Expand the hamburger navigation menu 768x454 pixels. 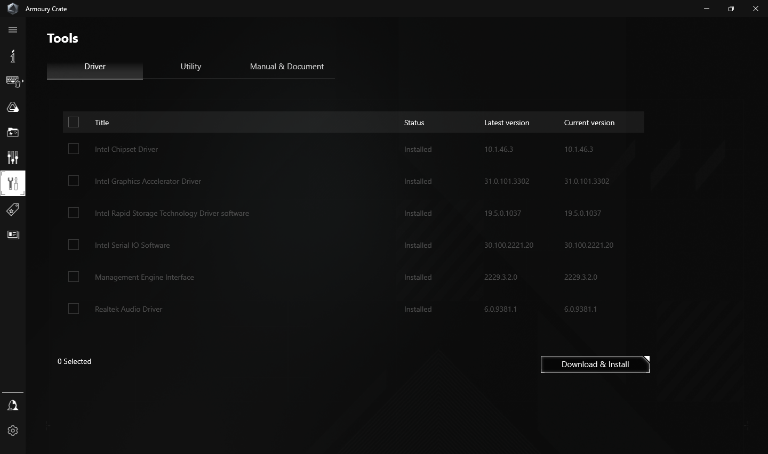pyautogui.click(x=13, y=30)
